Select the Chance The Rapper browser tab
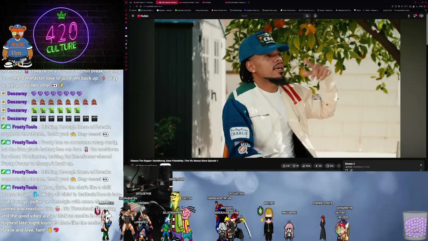Screen dimensions: 428x241 [x=167, y=2]
